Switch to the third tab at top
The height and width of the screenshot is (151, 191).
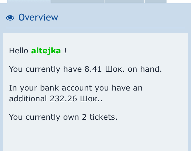(x=124, y=1)
